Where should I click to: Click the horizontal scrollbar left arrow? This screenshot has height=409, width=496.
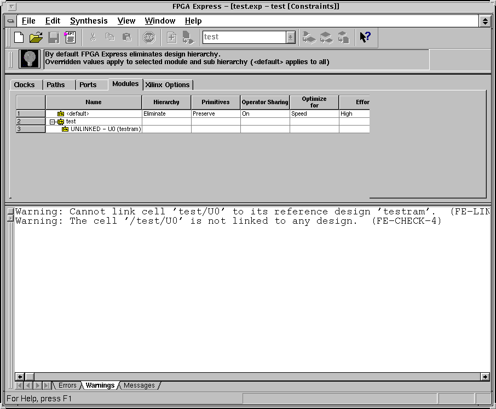click(x=20, y=377)
